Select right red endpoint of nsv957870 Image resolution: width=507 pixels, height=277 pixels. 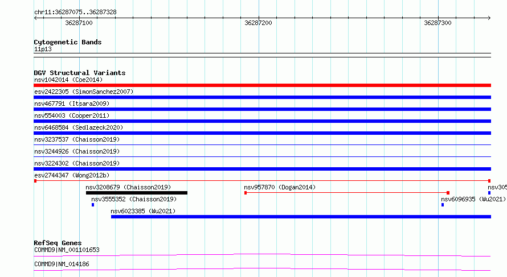coord(448,193)
